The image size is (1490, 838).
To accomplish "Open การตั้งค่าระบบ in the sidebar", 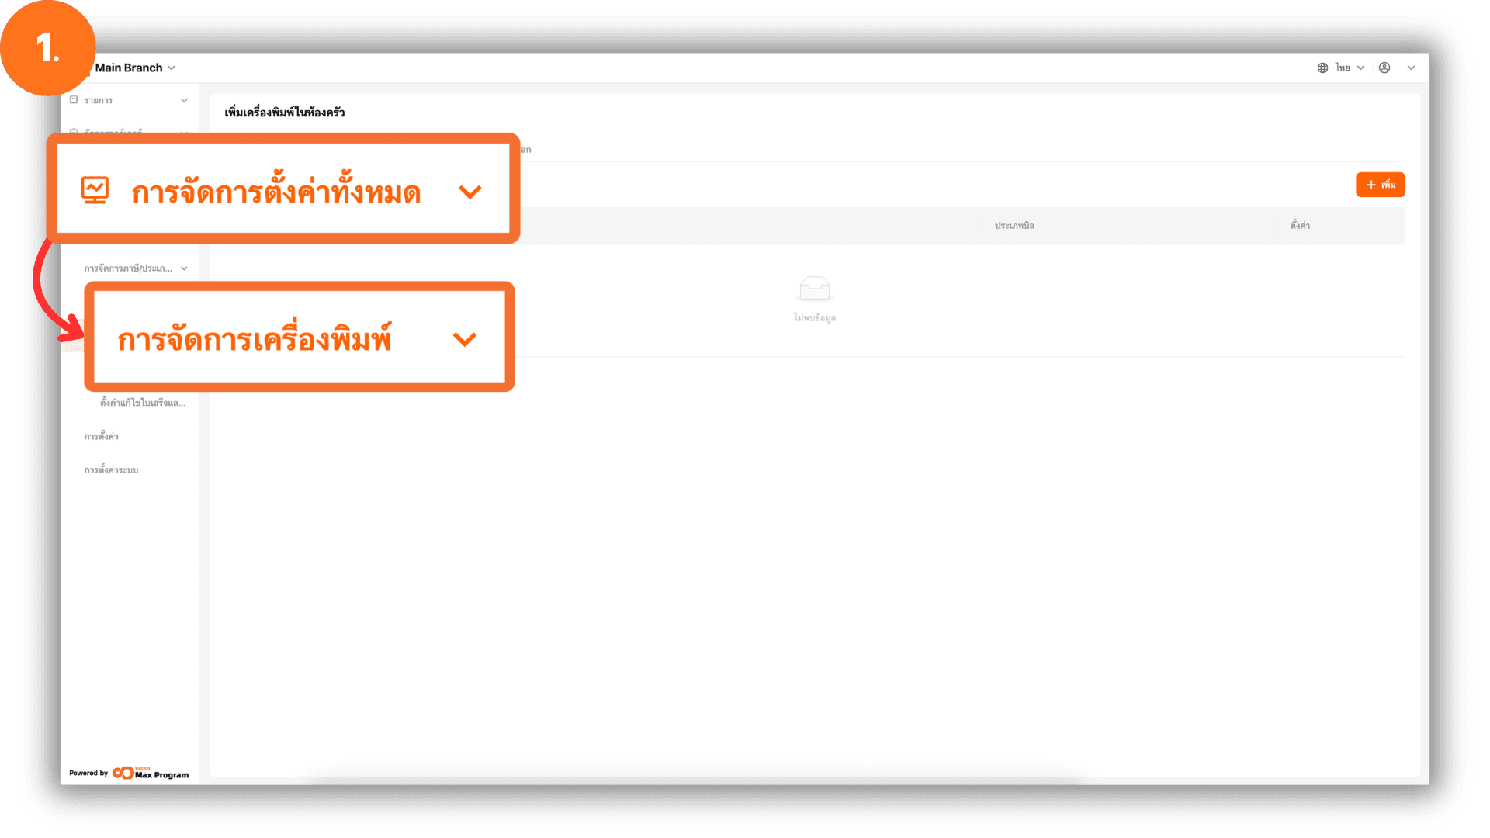I will [111, 469].
